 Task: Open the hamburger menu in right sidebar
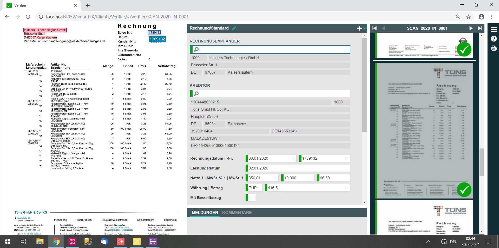point(494,29)
